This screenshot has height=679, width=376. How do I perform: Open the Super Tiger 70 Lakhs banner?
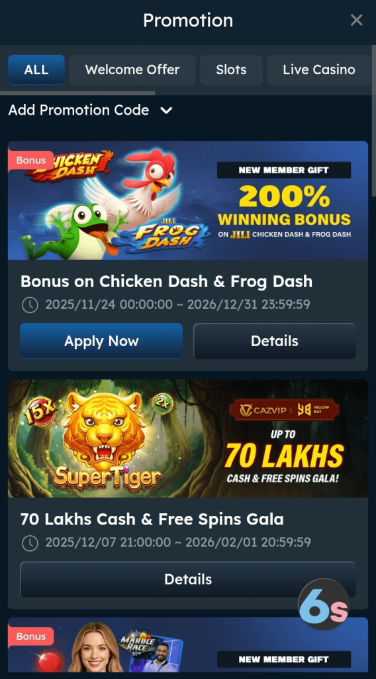[188, 439]
